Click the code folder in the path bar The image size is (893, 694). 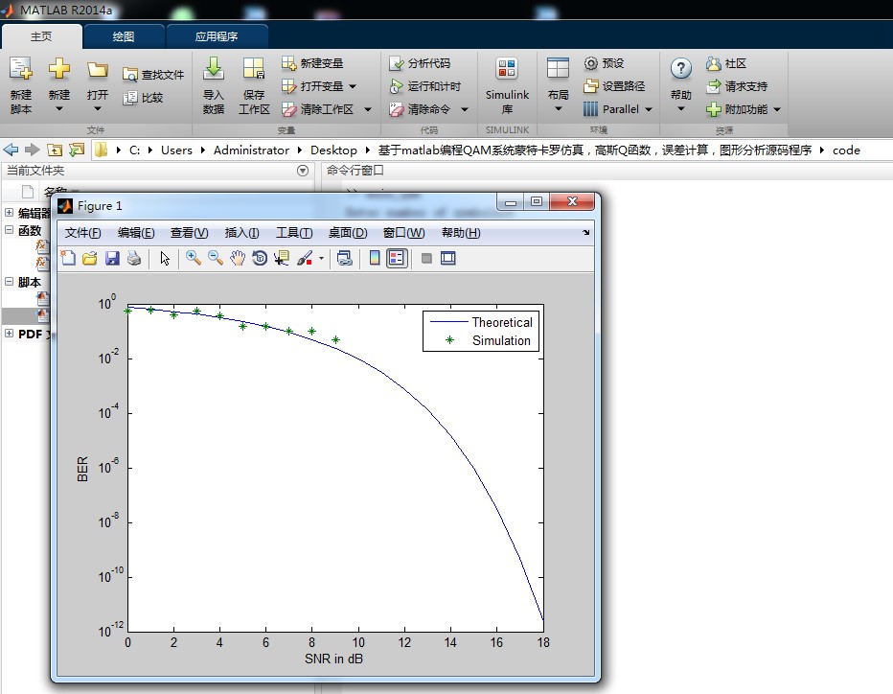click(846, 150)
